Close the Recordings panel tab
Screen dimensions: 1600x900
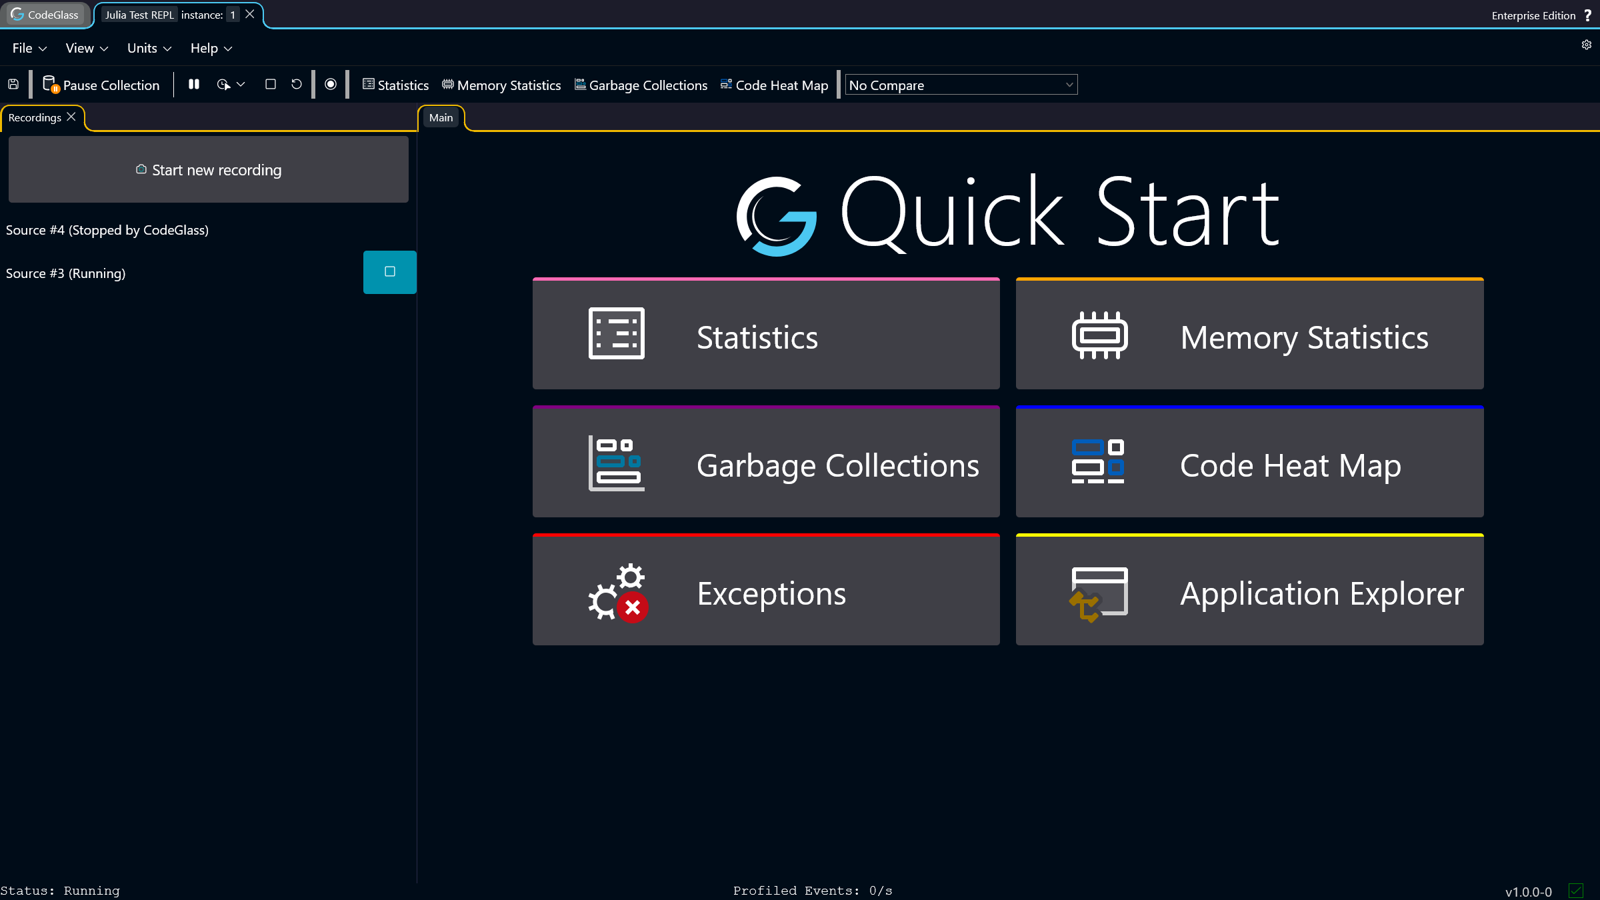click(x=71, y=117)
